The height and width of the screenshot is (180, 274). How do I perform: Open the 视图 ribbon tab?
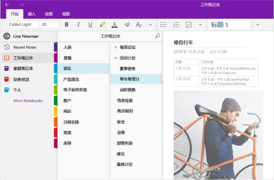[x=66, y=14]
